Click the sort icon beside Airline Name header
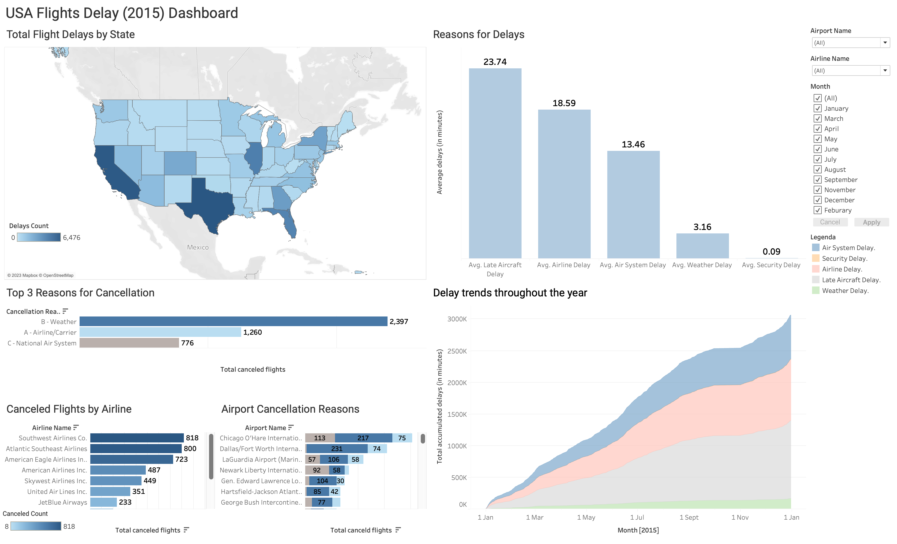 pyautogui.click(x=76, y=427)
